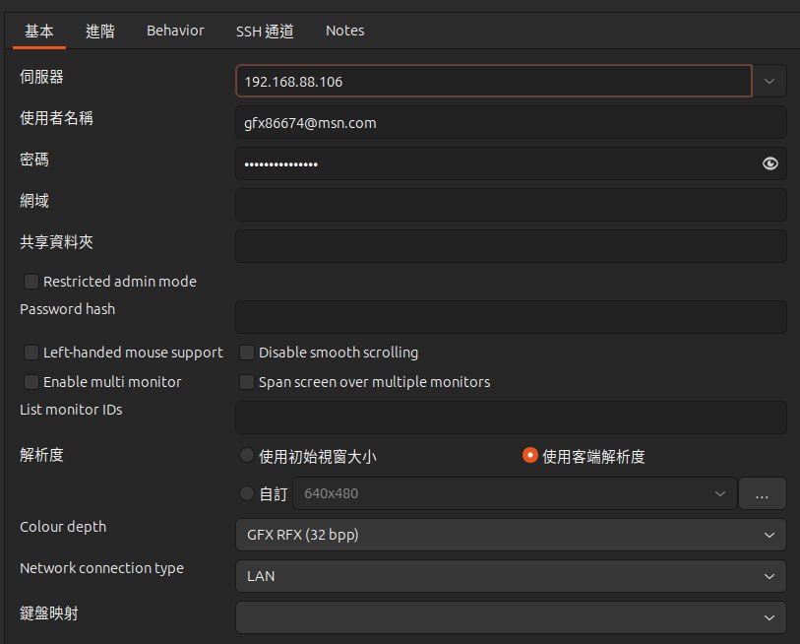
Task: Enable multi monitor option
Action: tap(31, 382)
